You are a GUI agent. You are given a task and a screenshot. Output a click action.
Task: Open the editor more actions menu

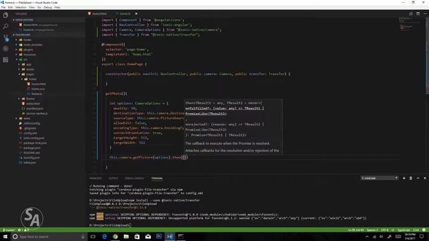424,13
